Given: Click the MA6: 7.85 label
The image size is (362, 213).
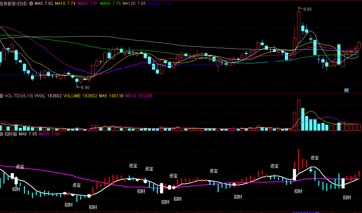Looking at the screenshot, I should coord(28,134).
